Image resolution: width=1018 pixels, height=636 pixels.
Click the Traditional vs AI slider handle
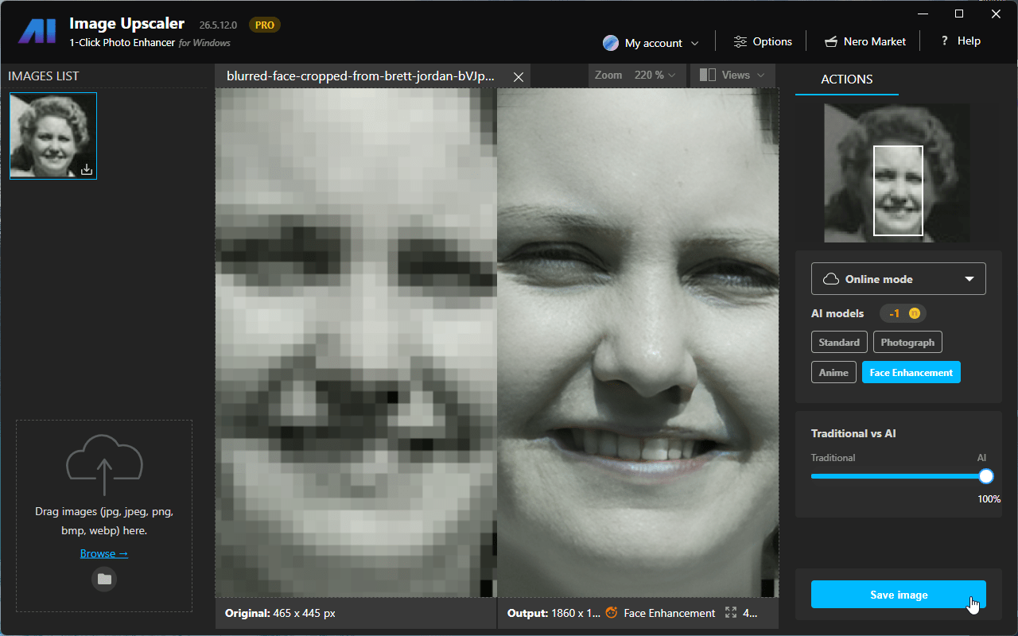click(x=986, y=476)
